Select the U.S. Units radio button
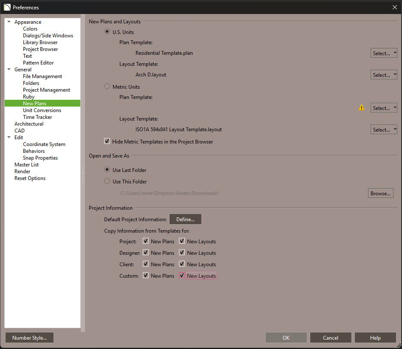This screenshot has width=402, height=349. [107, 32]
